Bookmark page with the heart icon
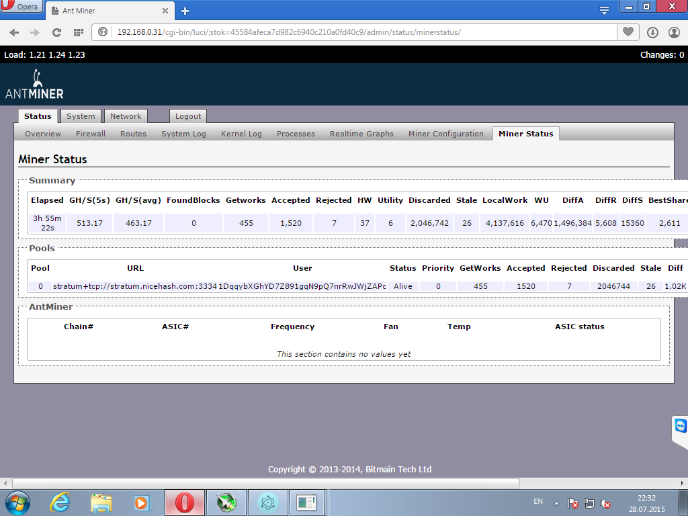 [x=628, y=32]
